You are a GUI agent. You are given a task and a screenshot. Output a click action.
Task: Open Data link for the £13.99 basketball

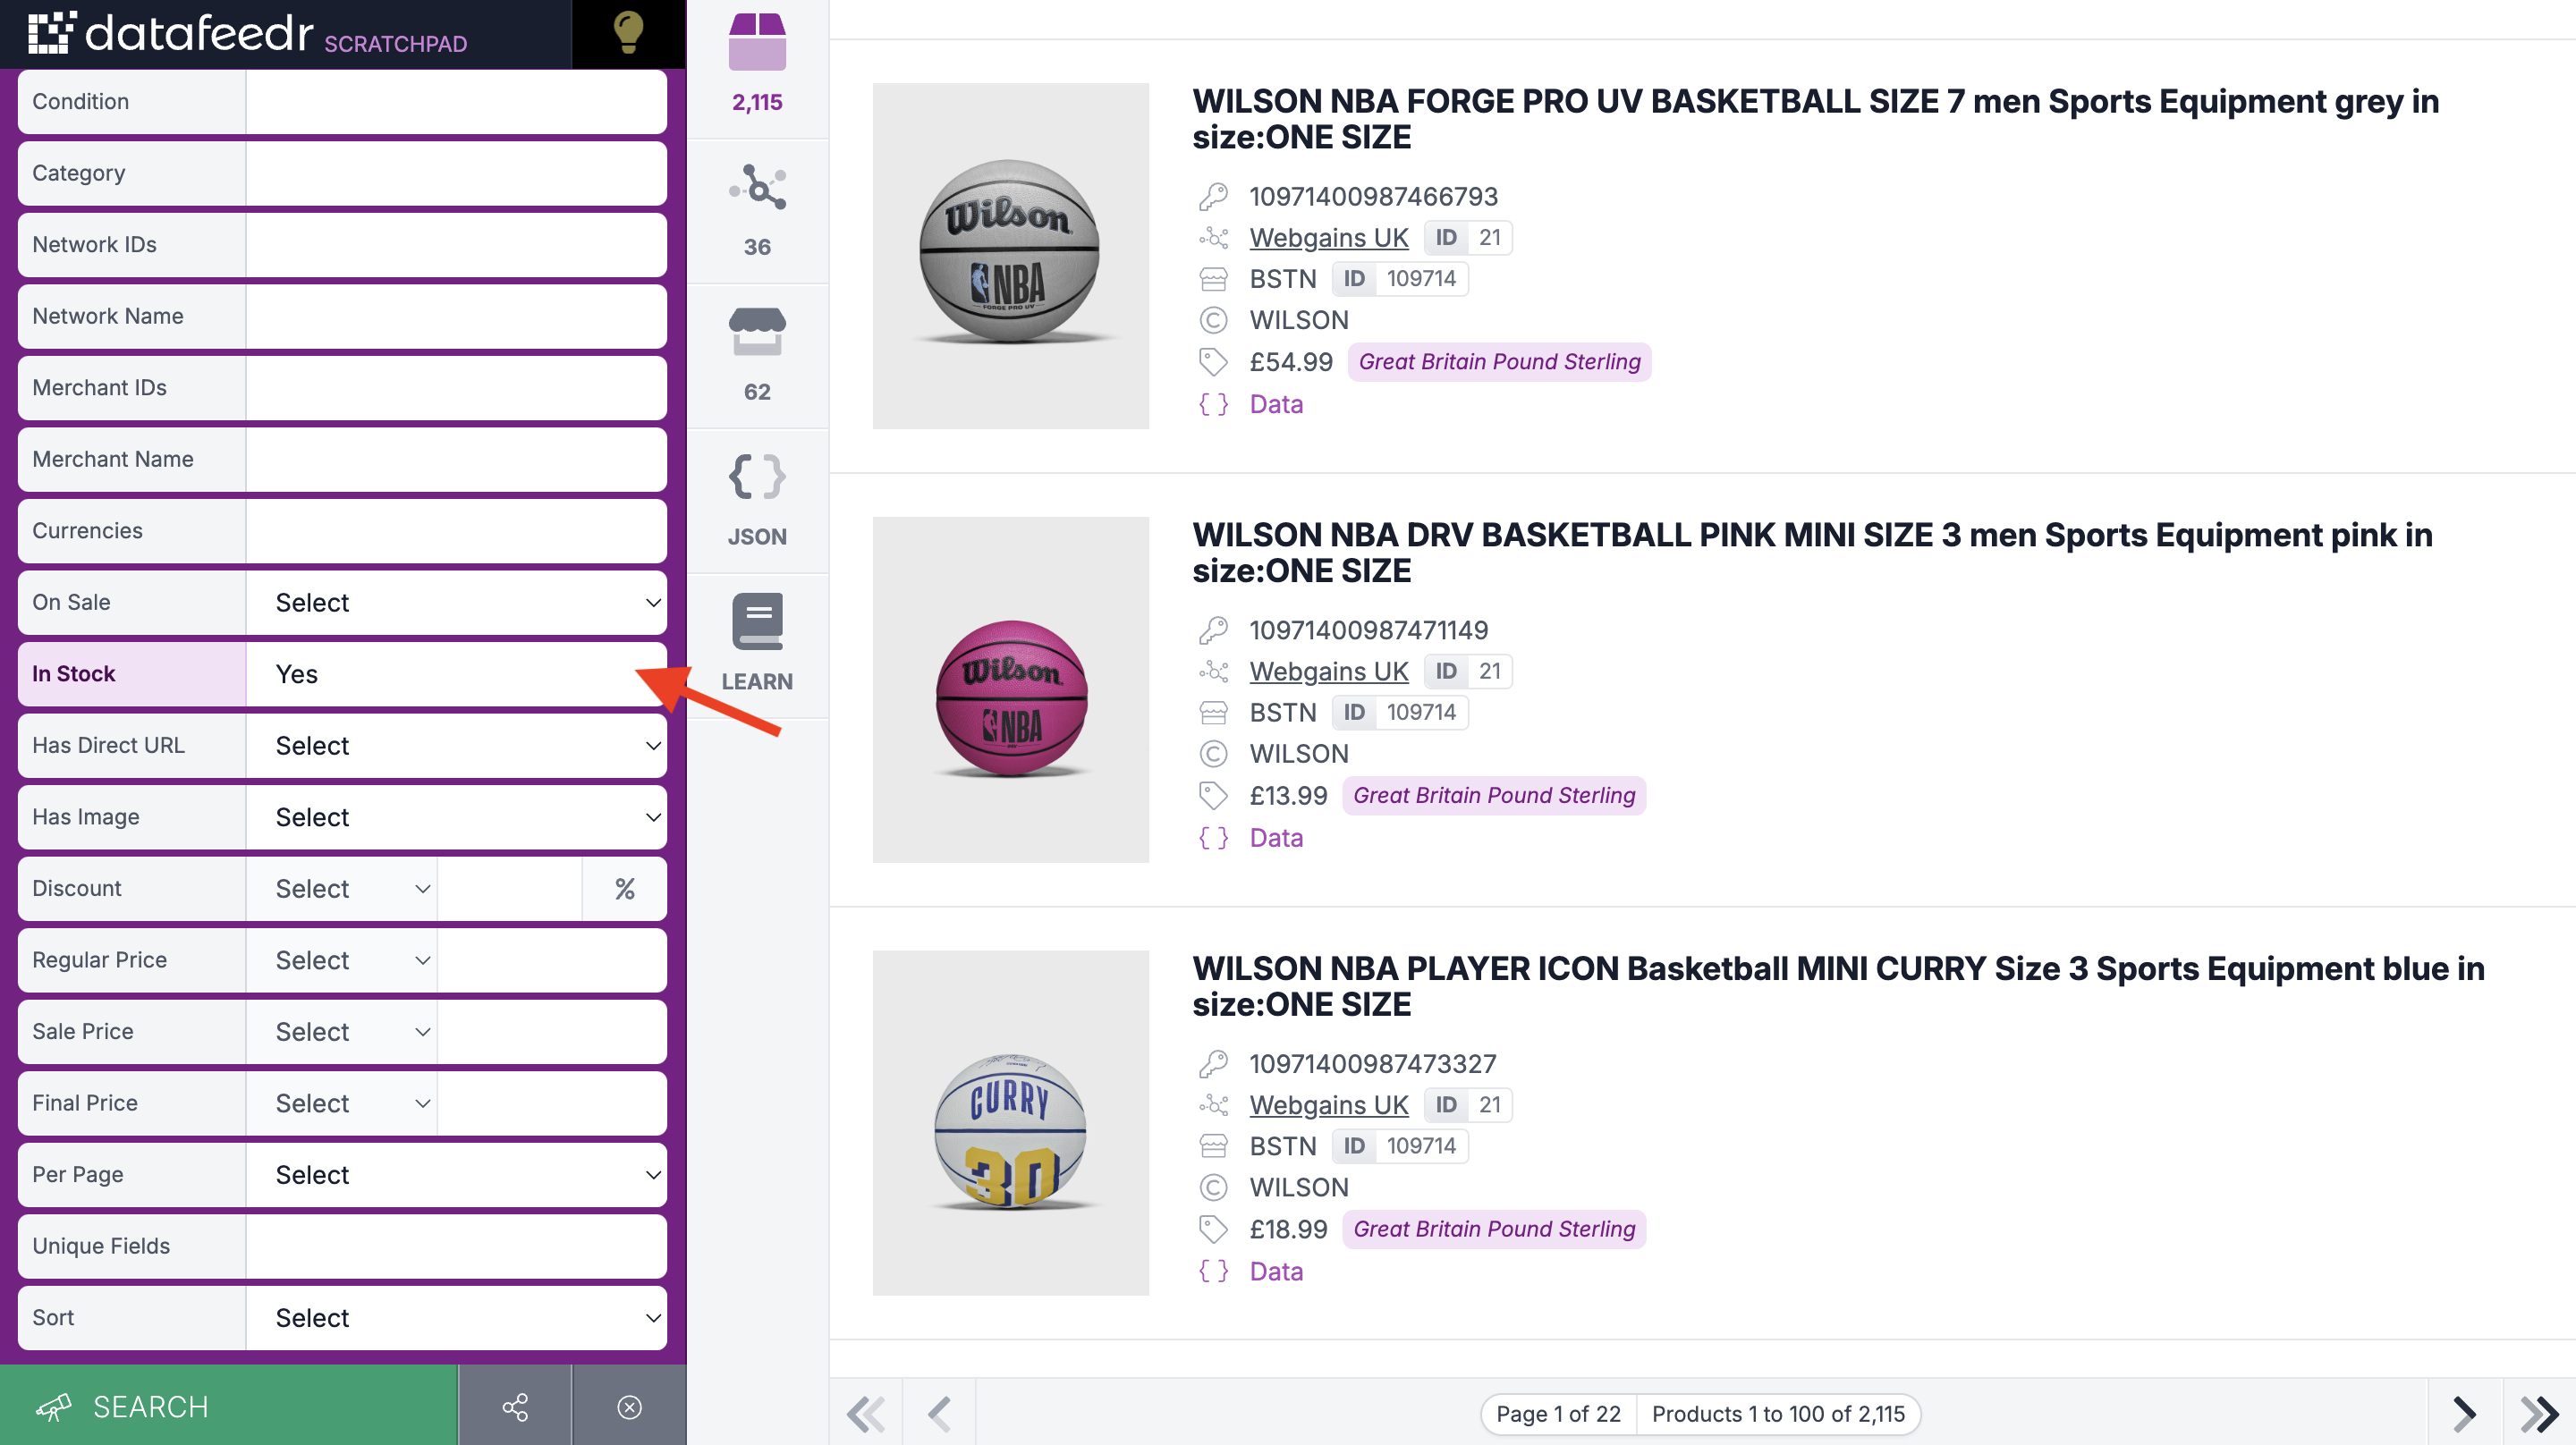1276,838
